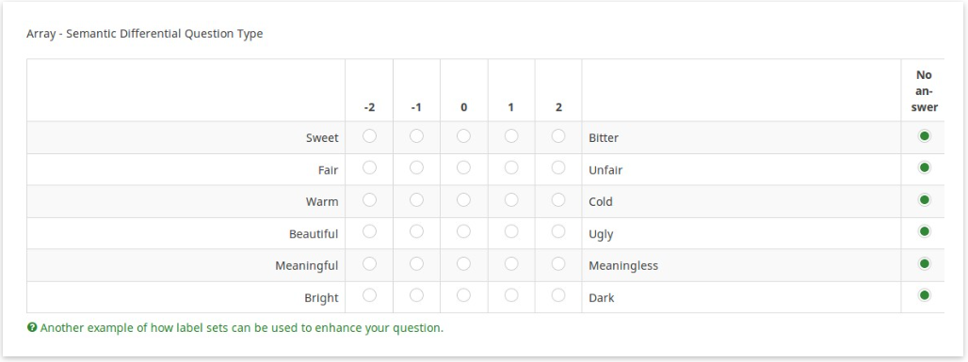Click the label sets help text

[242, 328]
